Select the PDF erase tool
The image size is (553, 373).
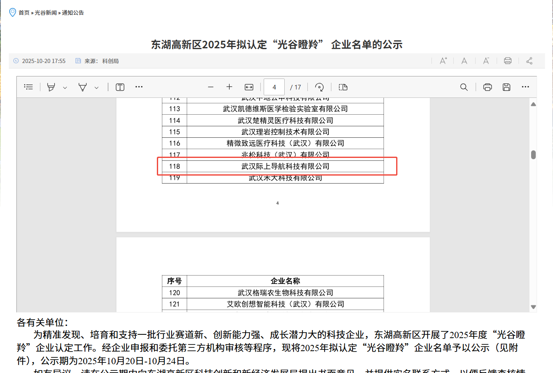click(x=83, y=87)
